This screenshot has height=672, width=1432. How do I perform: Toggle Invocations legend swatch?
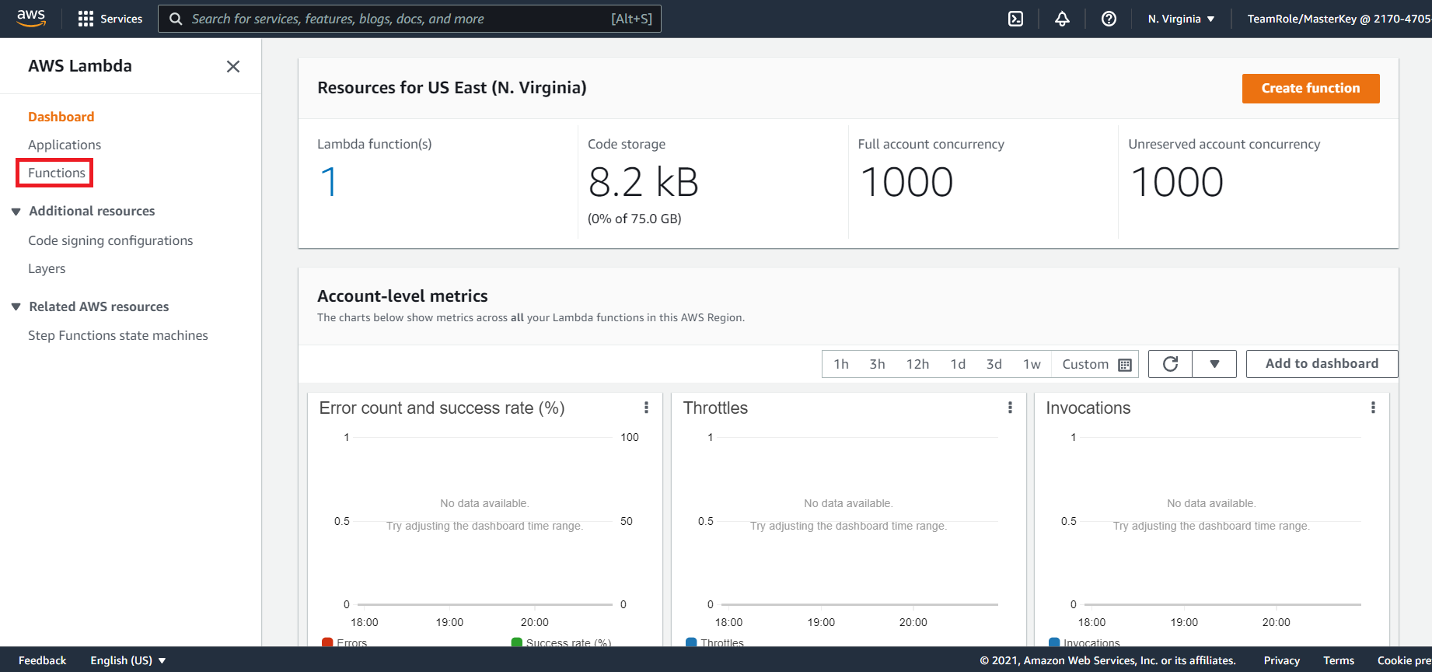point(1054,642)
